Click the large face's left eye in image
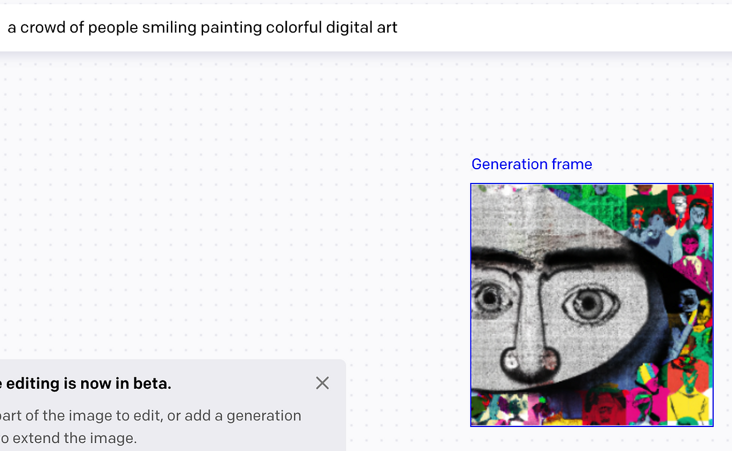The image size is (732, 451). [490, 298]
